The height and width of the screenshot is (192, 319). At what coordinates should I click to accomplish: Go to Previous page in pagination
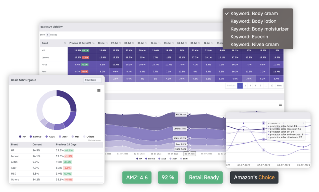tap(231, 86)
